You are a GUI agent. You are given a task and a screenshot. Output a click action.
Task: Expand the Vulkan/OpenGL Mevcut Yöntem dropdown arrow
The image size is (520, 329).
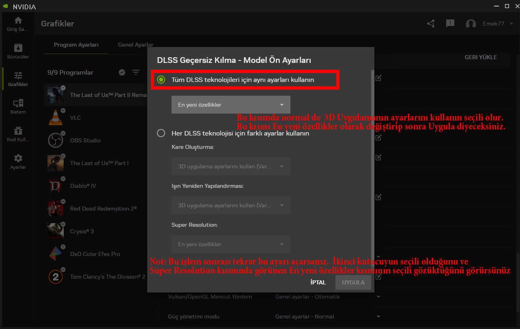pyautogui.click(x=378, y=297)
